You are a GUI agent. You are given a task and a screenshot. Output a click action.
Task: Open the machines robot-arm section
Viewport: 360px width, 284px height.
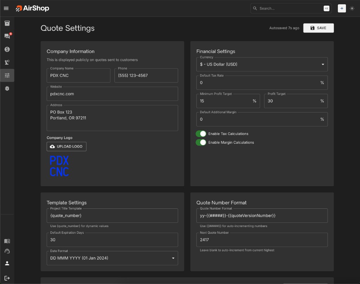click(x=7, y=62)
